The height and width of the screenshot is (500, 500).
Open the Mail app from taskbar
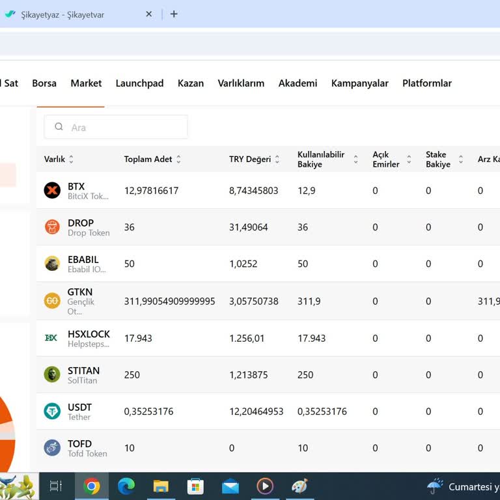tap(230, 487)
